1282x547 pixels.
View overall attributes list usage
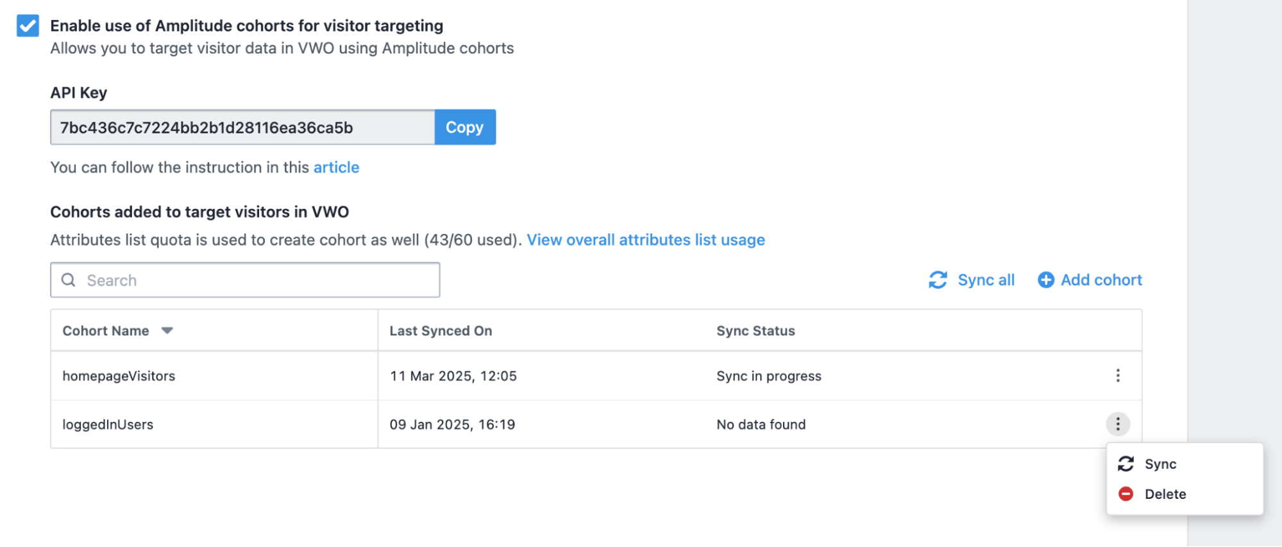click(x=646, y=240)
